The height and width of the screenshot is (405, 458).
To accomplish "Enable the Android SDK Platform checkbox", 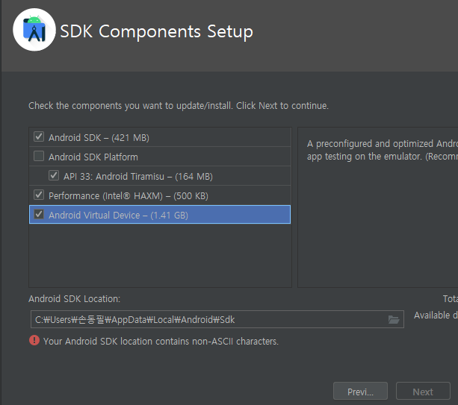I will (x=39, y=156).
